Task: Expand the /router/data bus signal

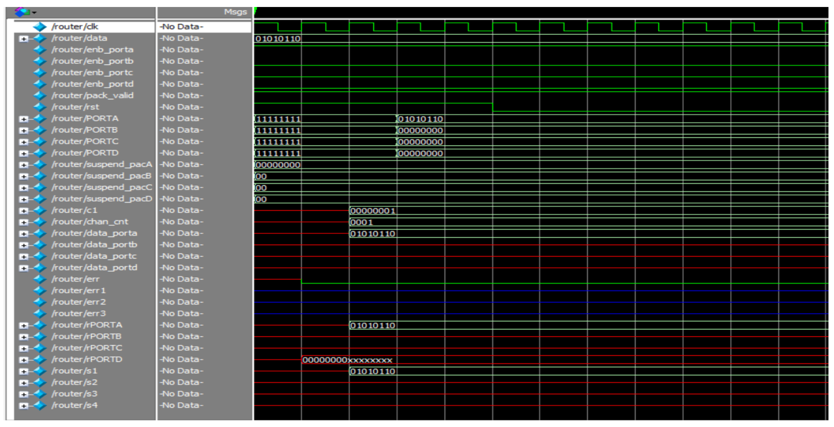Action: coord(23,39)
